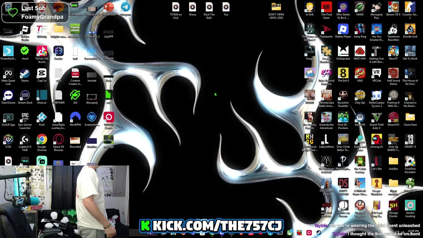Open the Bloxopoly shortcut
The image size is (423, 238).
tap(92, 98)
